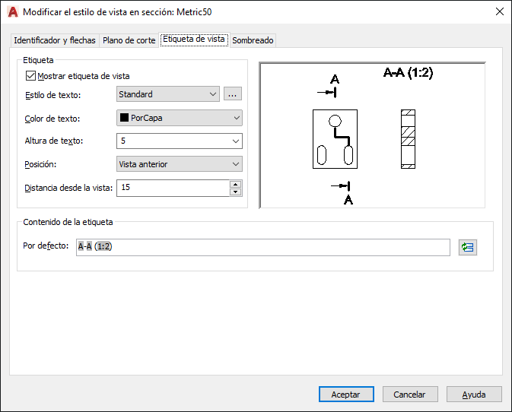Expand the Altura de texto combo box
The image size is (512, 412).
tap(236, 141)
